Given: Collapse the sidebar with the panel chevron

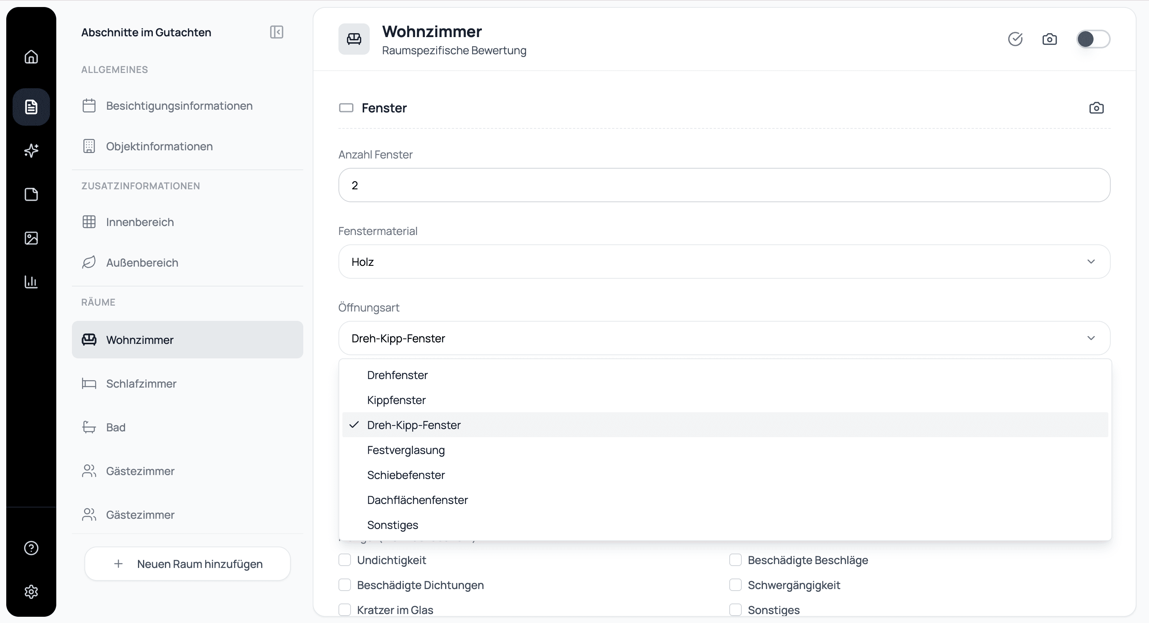Looking at the screenshot, I should [x=276, y=32].
